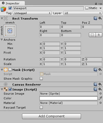This screenshot has height=123, width=103.
Task: Click the Rotation Z field
Action: (94, 59)
